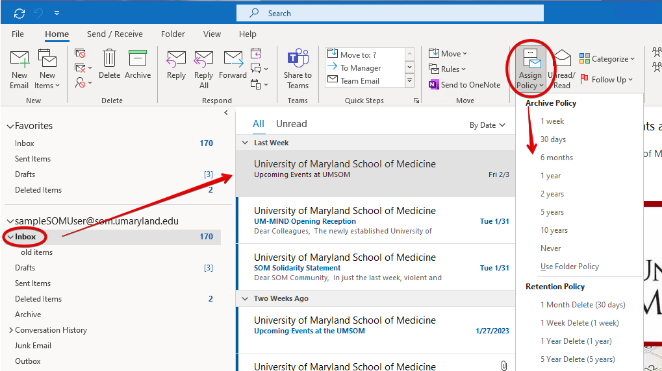Choose 1 Year Delete retention policy
The width and height of the screenshot is (662, 371).
[x=576, y=341]
